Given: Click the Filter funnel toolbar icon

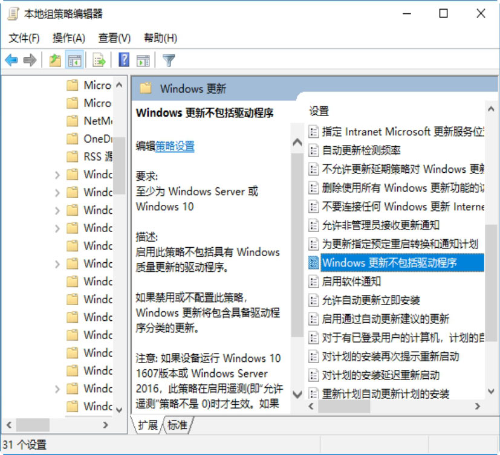Looking at the screenshot, I should (x=169, y=60).
